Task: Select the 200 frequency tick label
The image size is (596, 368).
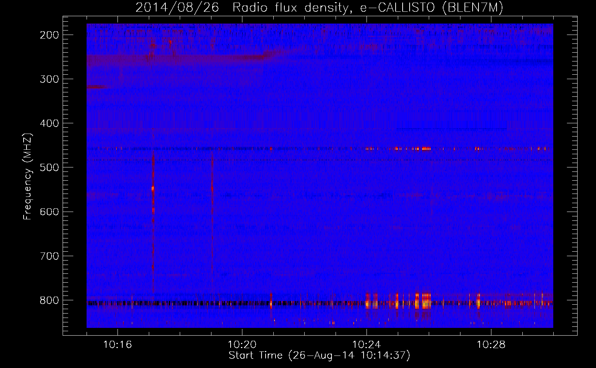Action: 49,35
